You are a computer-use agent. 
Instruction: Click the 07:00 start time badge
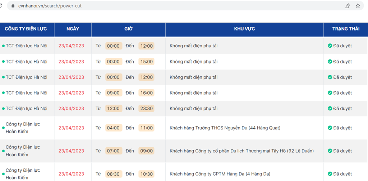114,151
